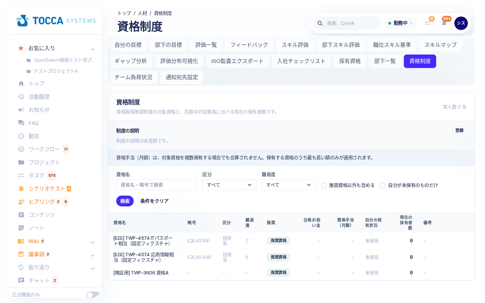
Task: Click the E2E4574AP code cell
Action: (200, 257)
